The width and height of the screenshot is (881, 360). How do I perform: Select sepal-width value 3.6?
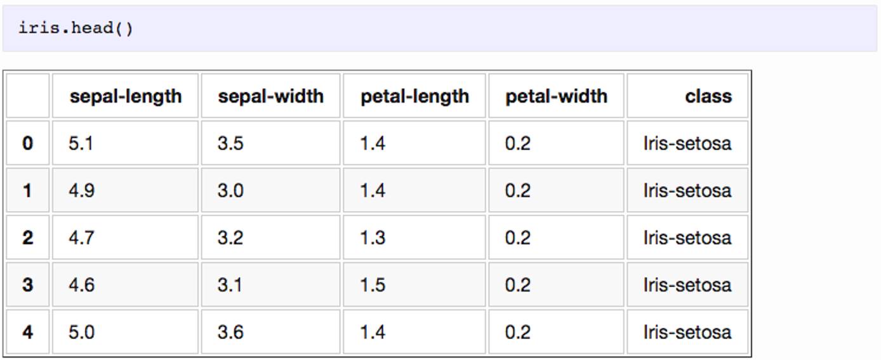point(230,331)
